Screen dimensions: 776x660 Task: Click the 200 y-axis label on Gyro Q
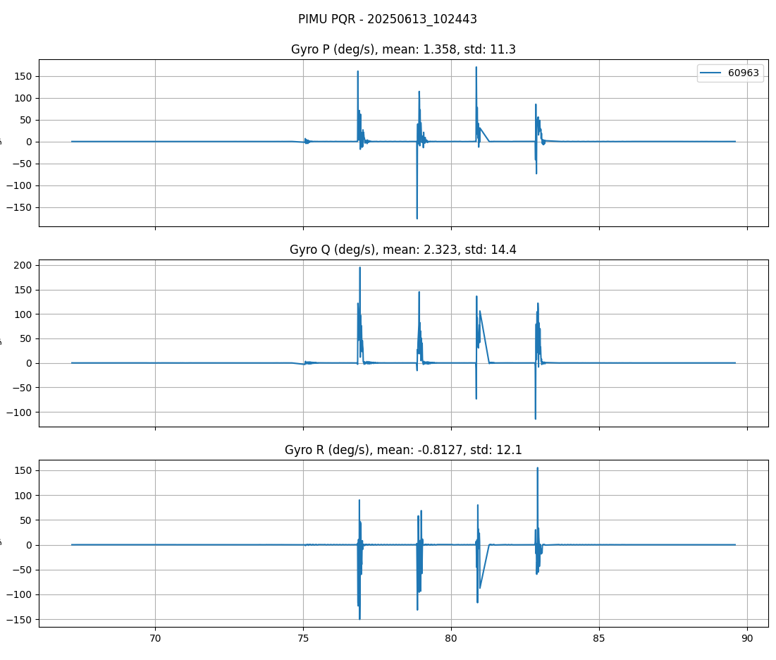pos(24,265)
